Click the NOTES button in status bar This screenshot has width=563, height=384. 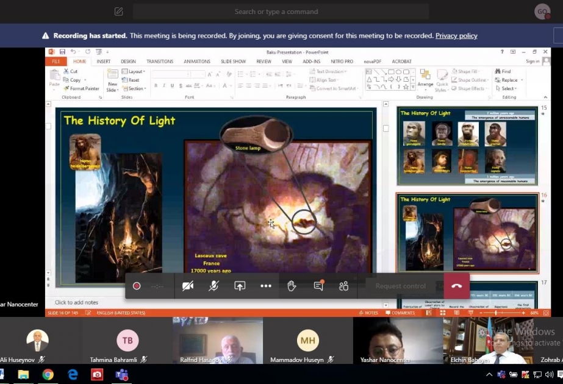pos(368,313)
